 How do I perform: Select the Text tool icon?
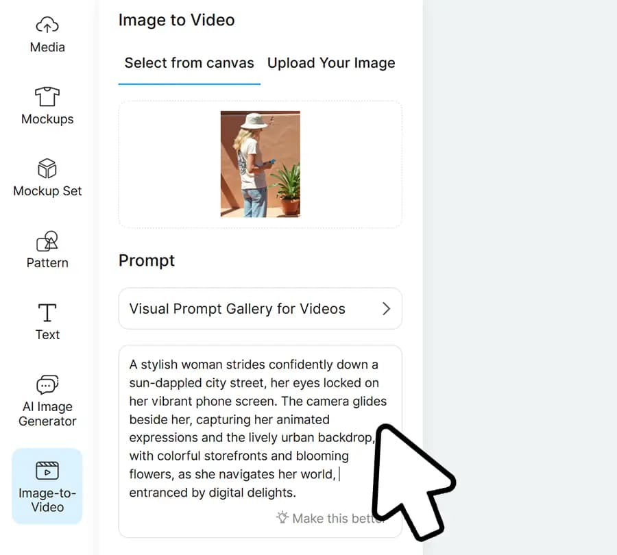pyautogui.click(x=47, y=312)
